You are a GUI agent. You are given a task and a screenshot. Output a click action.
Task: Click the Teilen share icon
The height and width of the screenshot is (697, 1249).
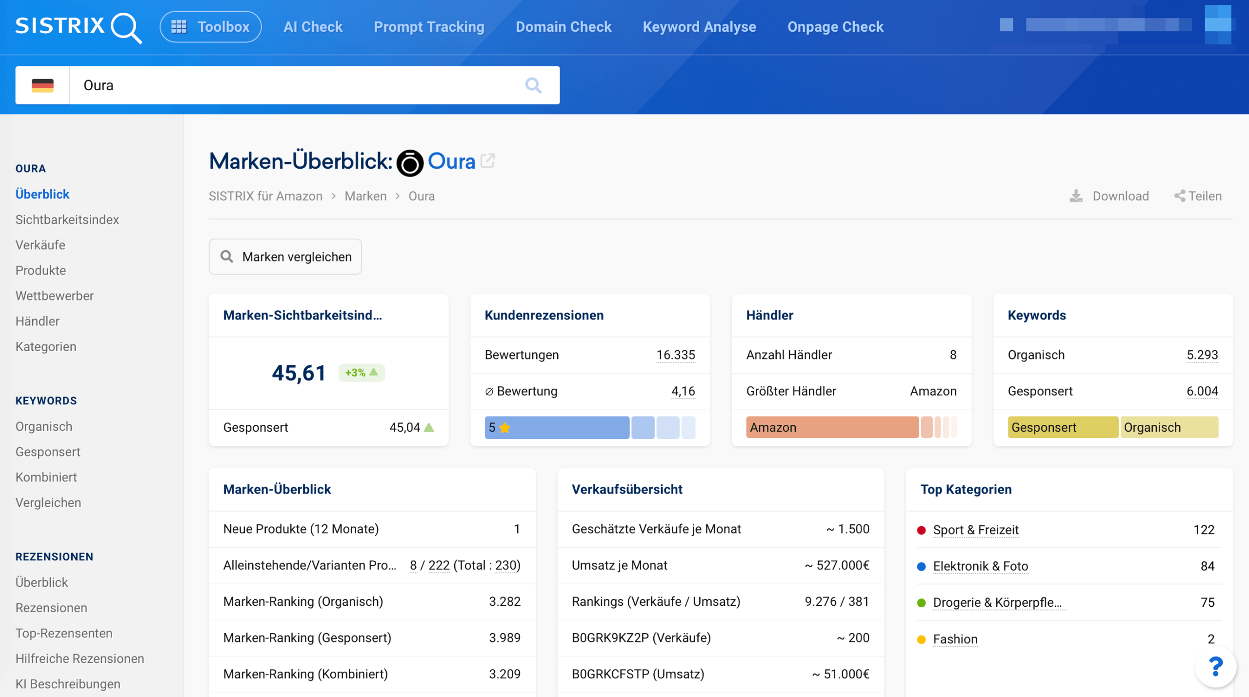click(x=1180, y=196)
